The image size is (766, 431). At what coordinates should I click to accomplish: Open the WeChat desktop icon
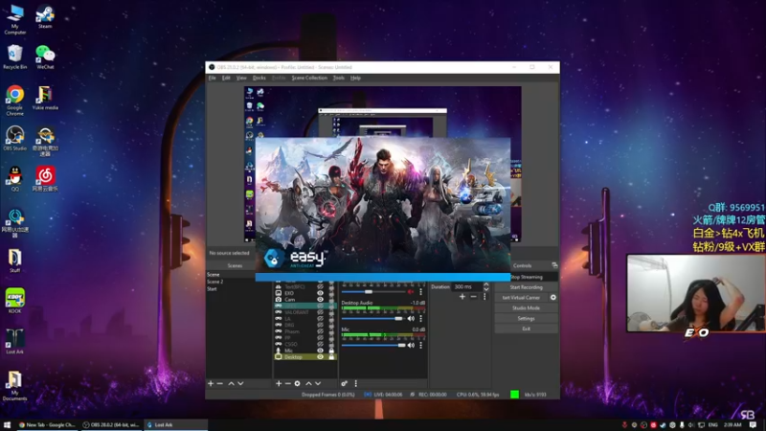click(x=45, y=57)
